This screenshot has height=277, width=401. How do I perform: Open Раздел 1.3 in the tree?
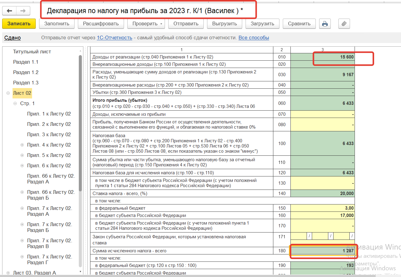[x=26, y=83]
